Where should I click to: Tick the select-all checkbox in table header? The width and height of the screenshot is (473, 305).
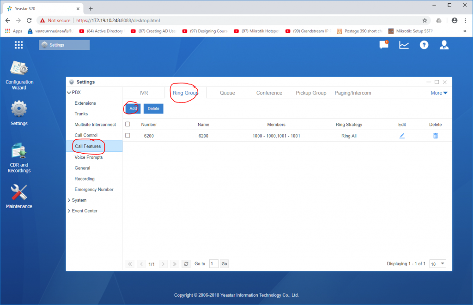(x=127, y=124)
